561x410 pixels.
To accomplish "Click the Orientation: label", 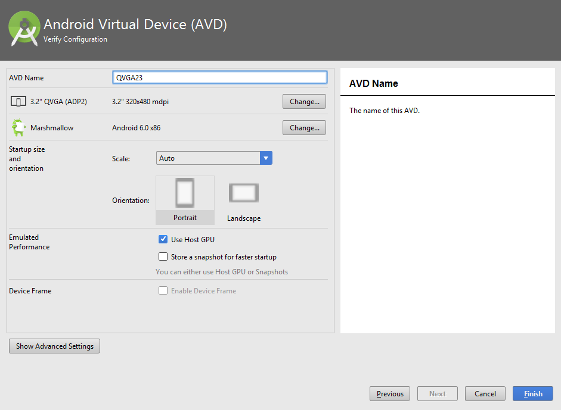I will tap(131, 201).
